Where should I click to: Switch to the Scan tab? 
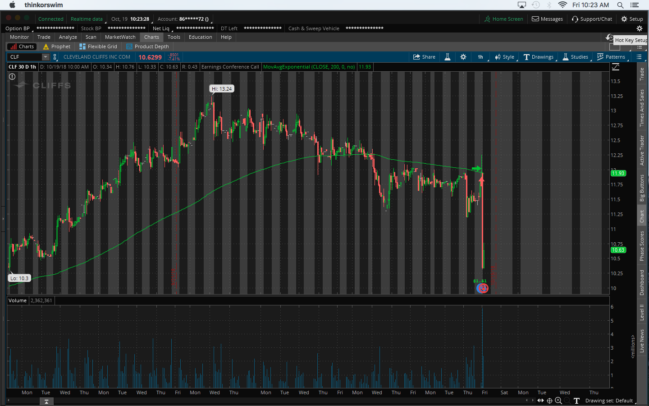(91, 37)
